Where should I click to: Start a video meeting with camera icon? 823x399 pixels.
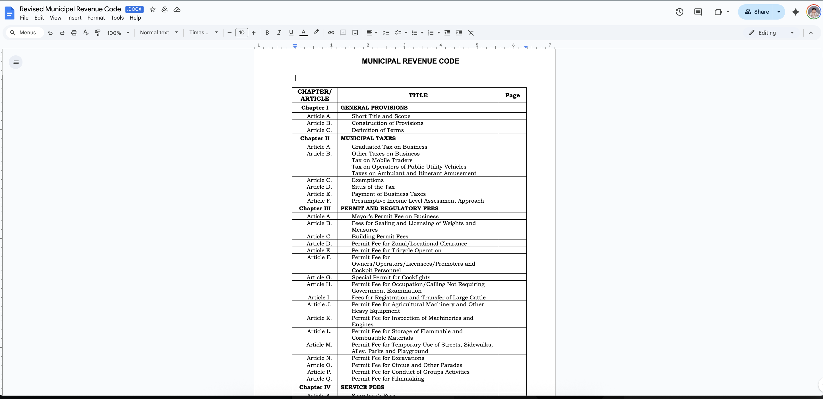[719, 12]
